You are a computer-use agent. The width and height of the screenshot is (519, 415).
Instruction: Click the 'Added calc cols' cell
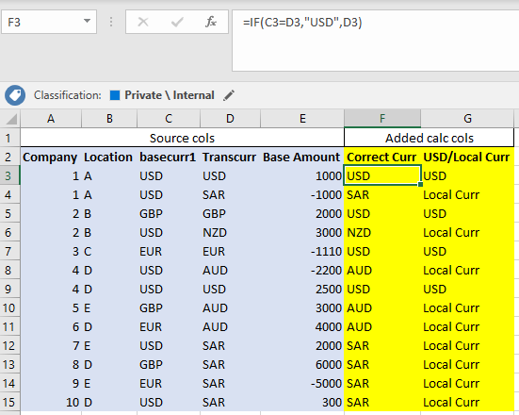coord(430,138)
